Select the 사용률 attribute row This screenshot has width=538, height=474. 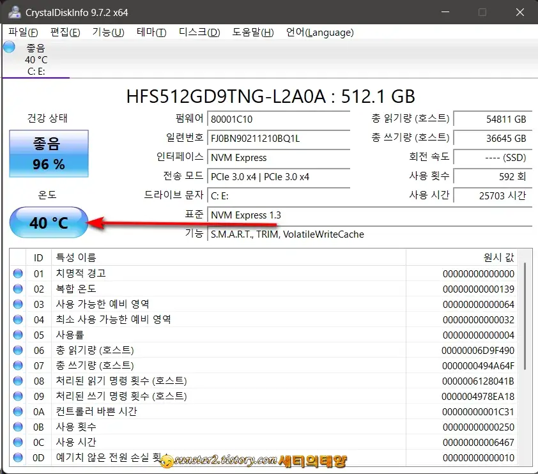[x=263, y=335]
